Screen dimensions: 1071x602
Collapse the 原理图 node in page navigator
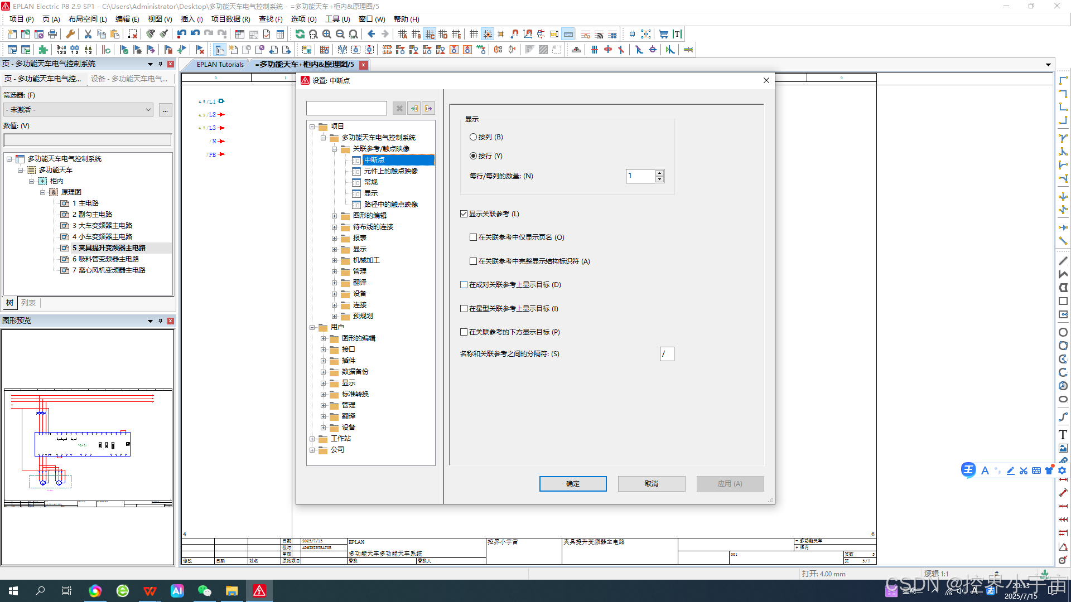(x=42, y=192)
